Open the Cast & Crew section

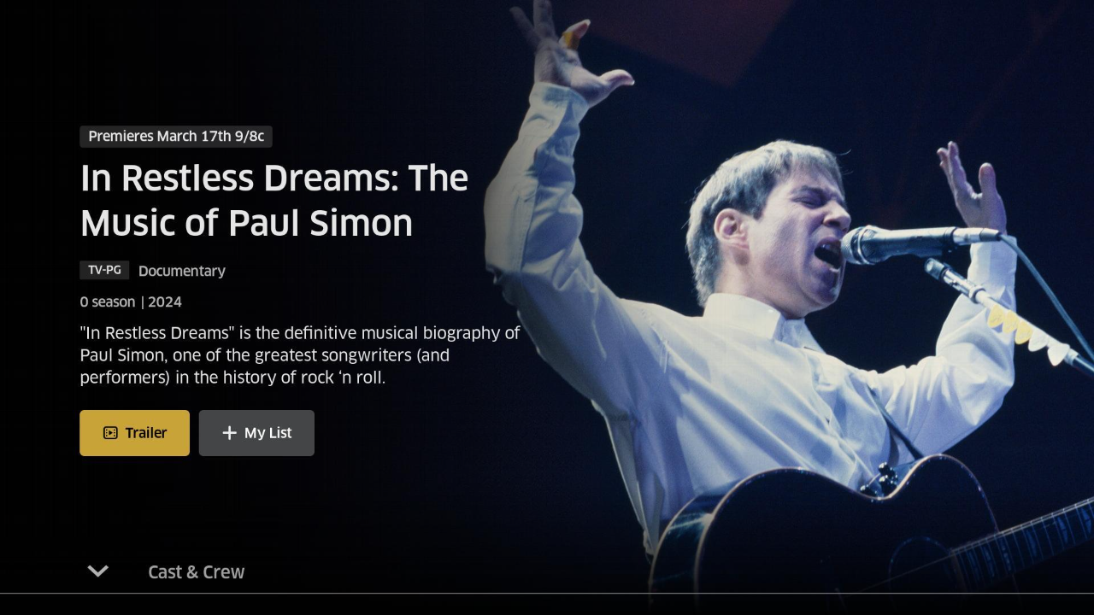(x=197, y=572)
